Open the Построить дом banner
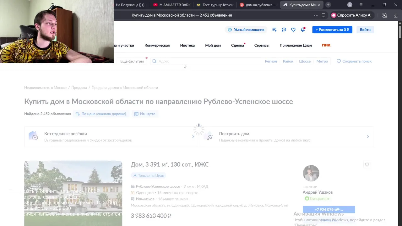This screenshot has width=402, height=226. pos(286,137)
